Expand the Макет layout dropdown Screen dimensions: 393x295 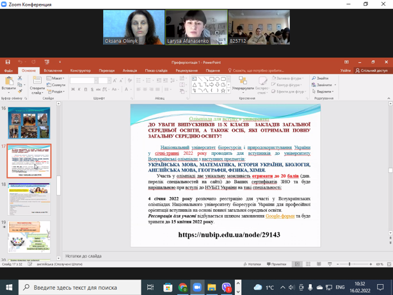pos(56,78)
